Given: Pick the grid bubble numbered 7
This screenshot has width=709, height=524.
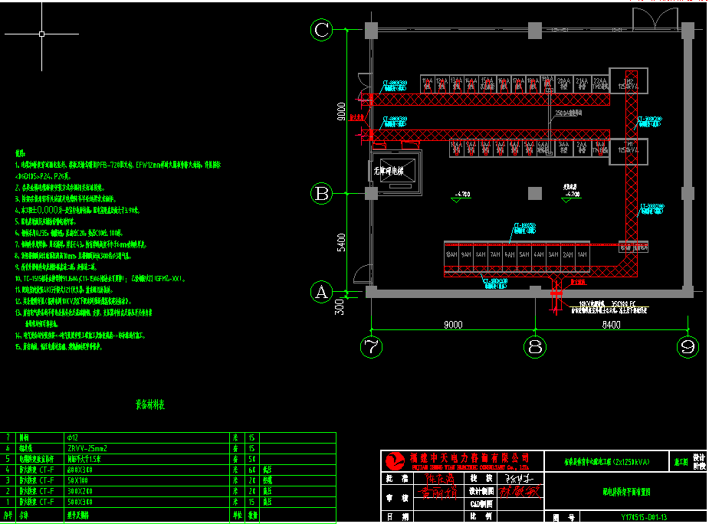Looking at the screenshot, I should click(371, 347).
